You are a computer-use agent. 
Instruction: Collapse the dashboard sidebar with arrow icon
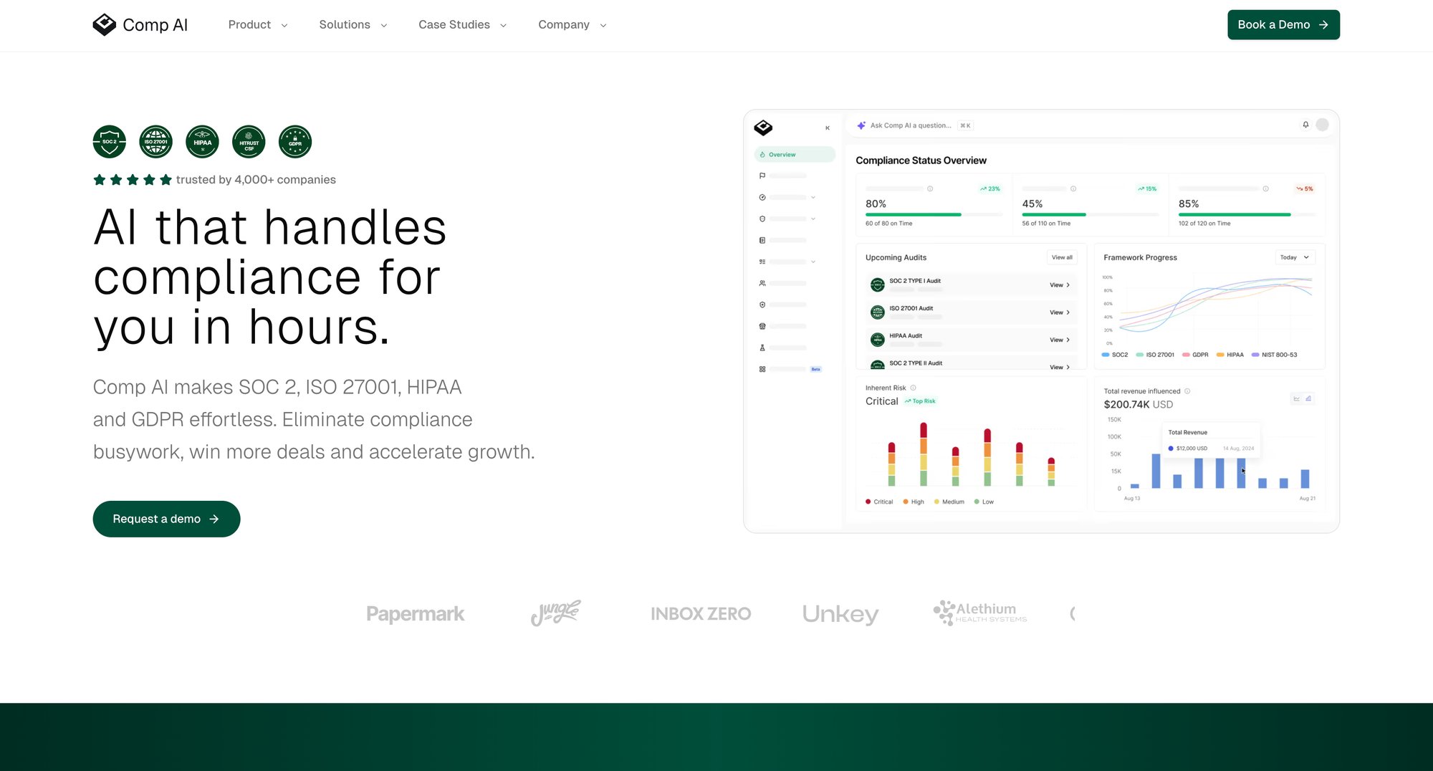828,128
